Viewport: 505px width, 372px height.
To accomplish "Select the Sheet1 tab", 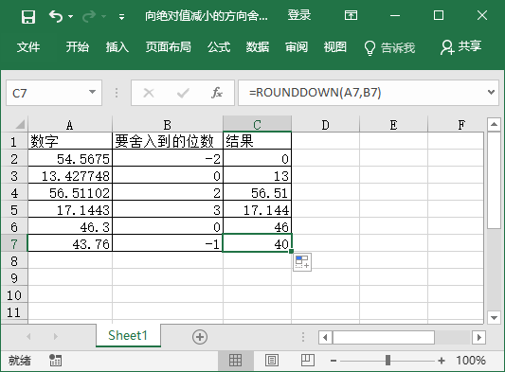I will coord(128,335).
